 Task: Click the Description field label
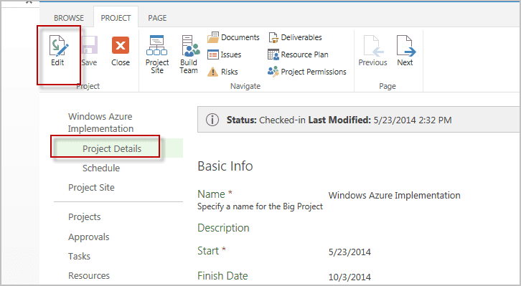click(x=223, y=228)
